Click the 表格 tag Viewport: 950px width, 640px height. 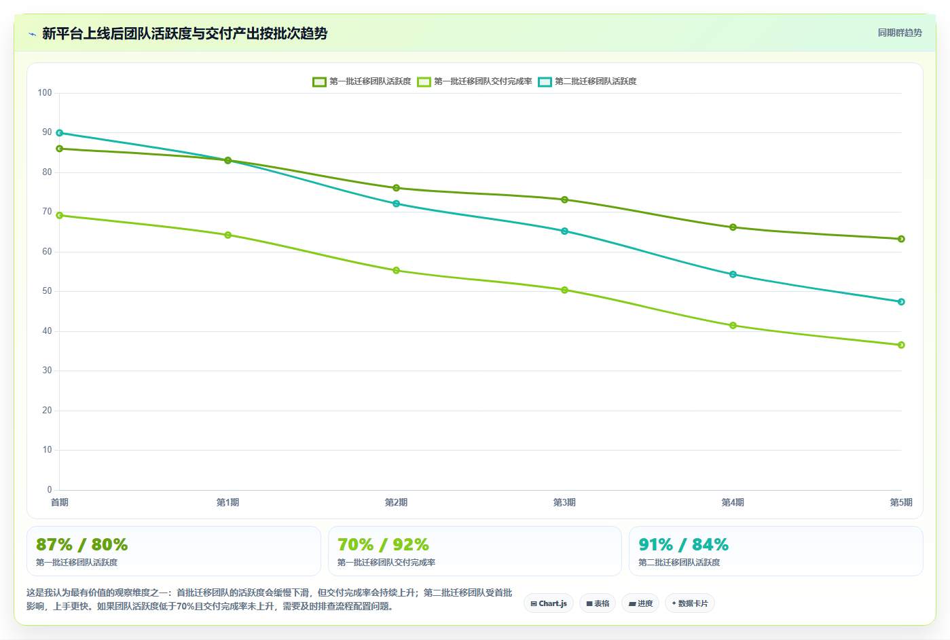(x=598, y=603)
